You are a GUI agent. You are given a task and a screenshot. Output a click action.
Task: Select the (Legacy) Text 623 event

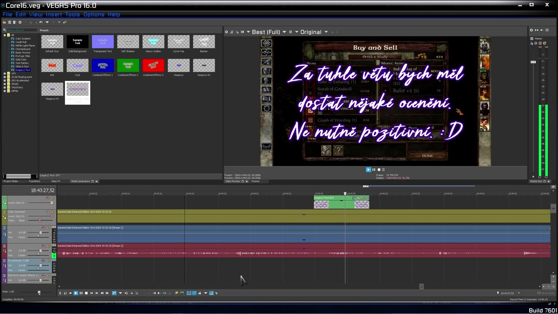(x=341, y=202)
